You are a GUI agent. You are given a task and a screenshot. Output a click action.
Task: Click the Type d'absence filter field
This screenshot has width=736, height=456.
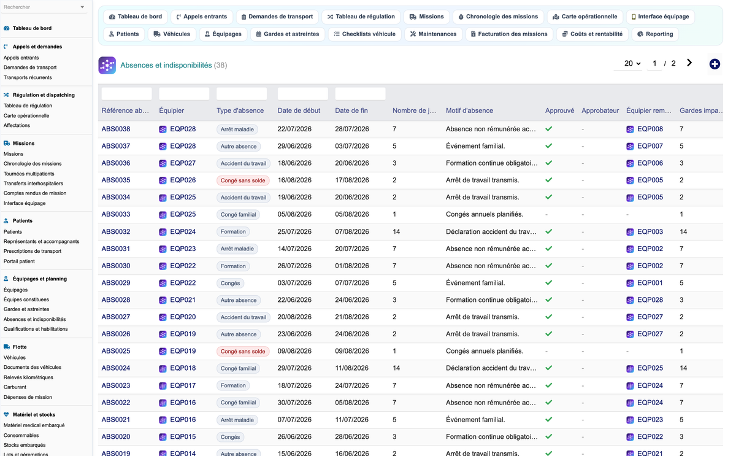[242, 94]
